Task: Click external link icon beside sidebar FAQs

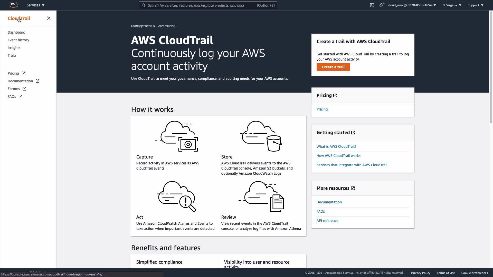Action: [x=21, y=96]
